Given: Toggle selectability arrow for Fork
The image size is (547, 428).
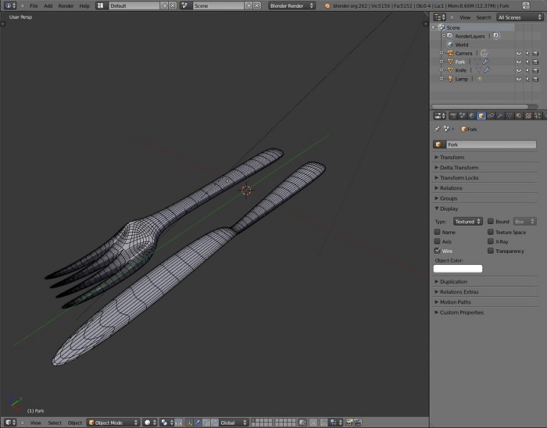Looking at the screenshot, I should pyautogui.click(x=527, y=62).
